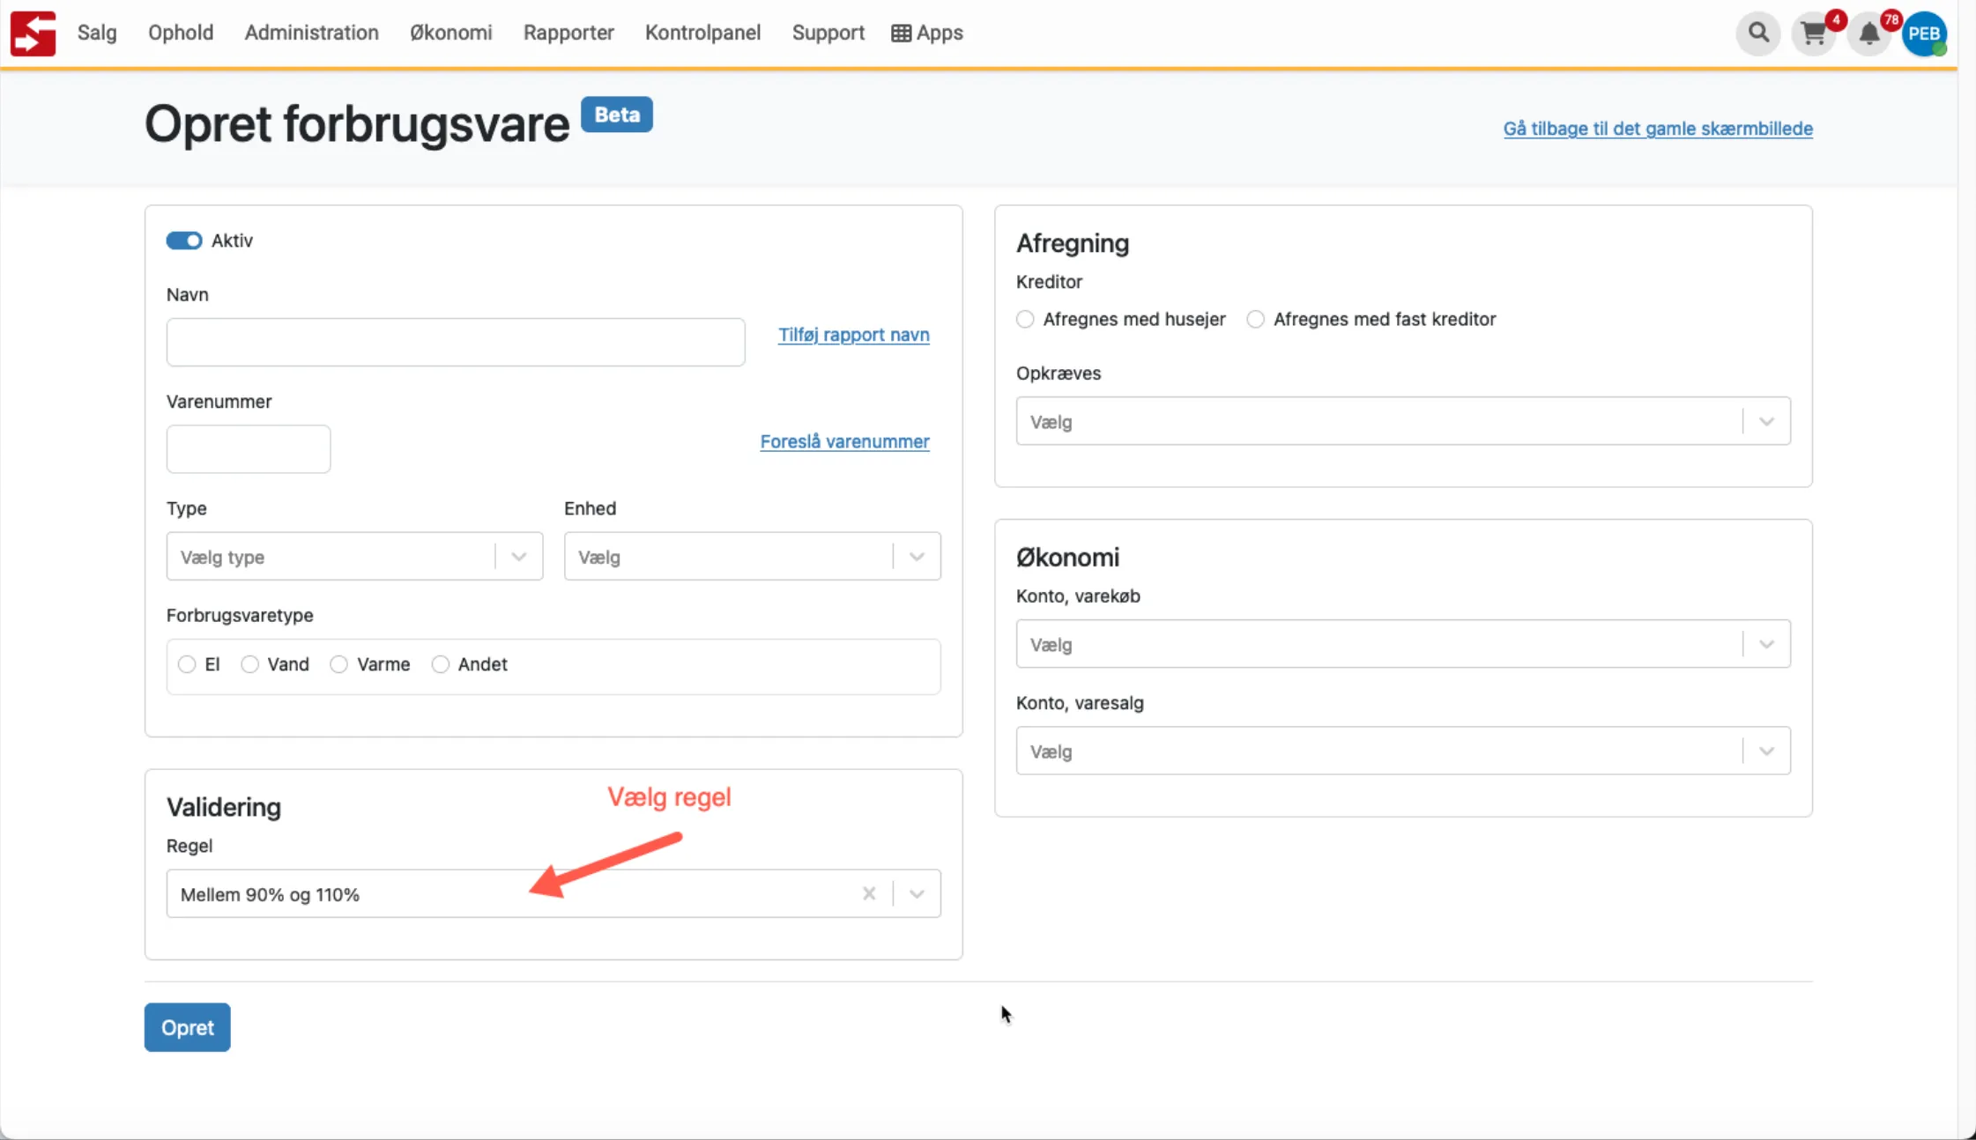The height and width of the screenshot is (1140, 1976).
Task: Click the Beta badge
Action: point(617,115)
